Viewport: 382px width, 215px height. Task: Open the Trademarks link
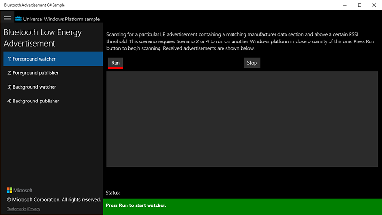pyautogui.click(x=17, y=209)
